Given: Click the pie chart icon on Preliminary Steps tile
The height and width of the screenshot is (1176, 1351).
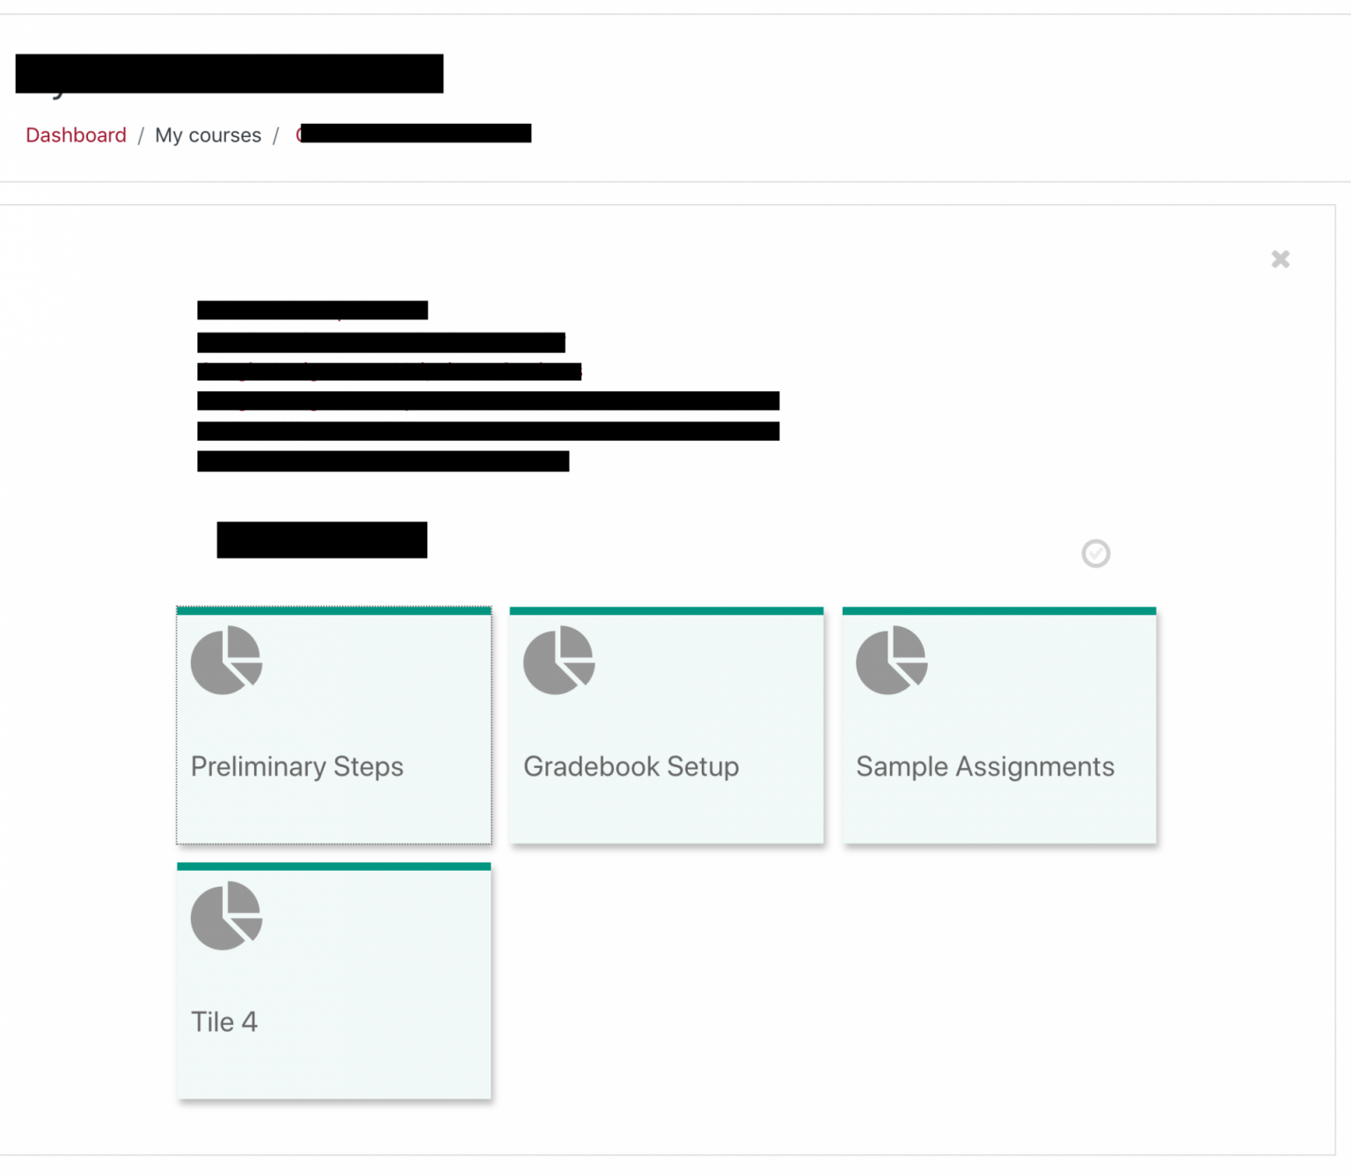Looking at the screenshot, I should (226, 660).
